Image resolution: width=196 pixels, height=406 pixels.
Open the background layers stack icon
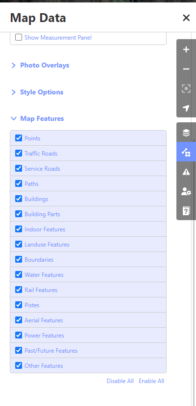(186, 132)
